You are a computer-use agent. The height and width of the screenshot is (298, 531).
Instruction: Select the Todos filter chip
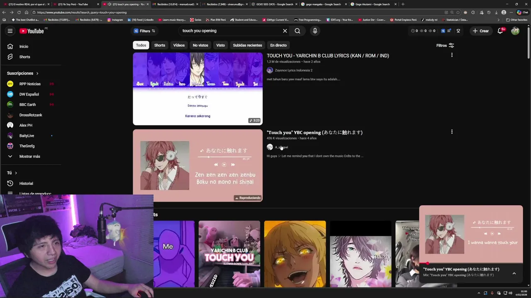pyautogui.click(x=141, y=45)
